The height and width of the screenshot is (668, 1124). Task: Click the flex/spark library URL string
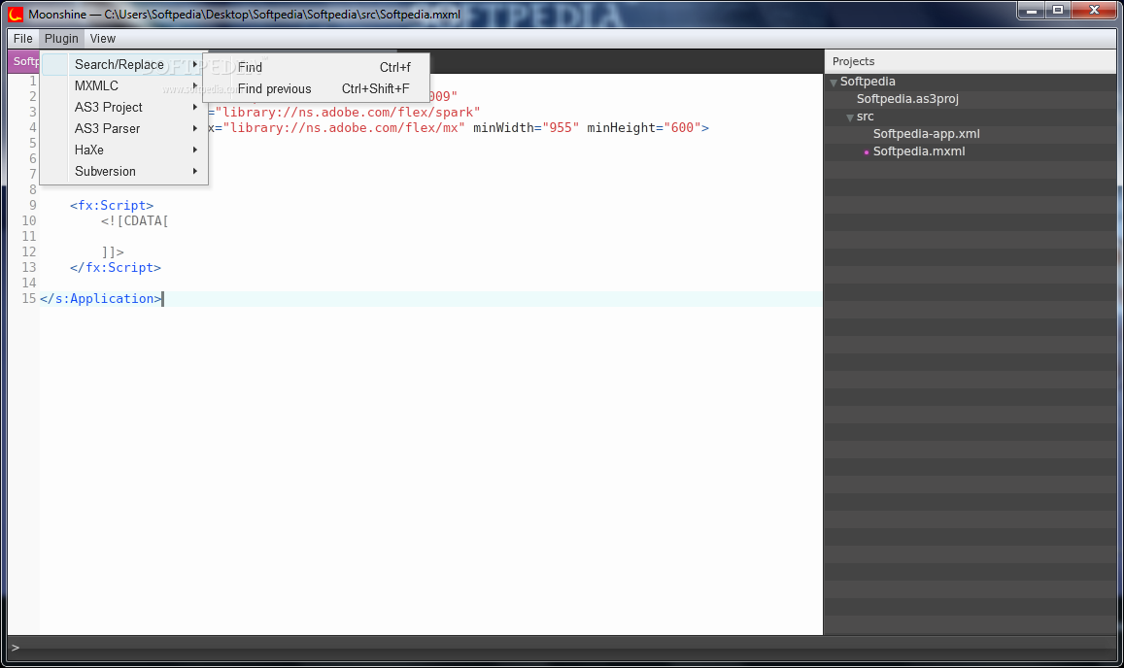point(348,113)
